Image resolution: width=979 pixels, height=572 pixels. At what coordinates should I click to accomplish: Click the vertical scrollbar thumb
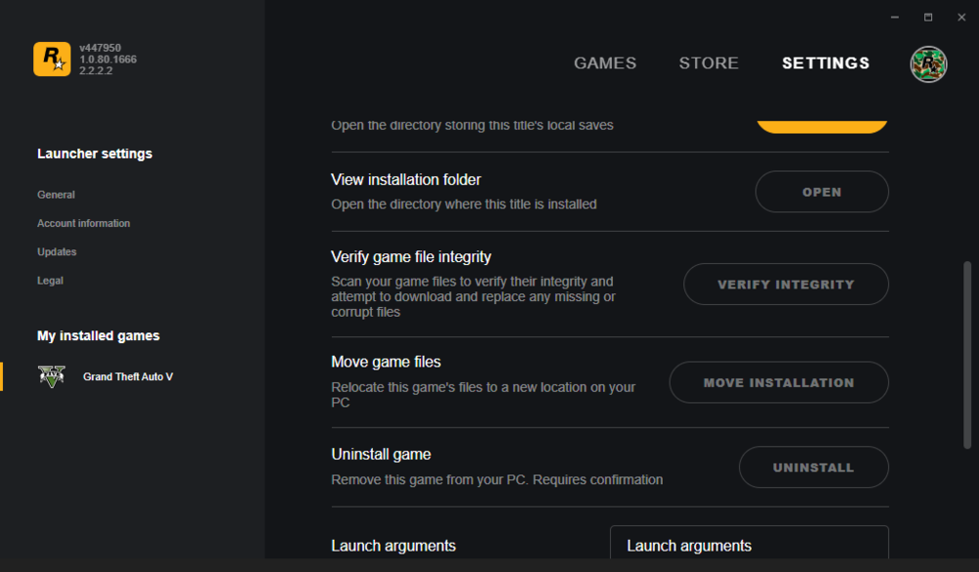(x=967, y=354)
